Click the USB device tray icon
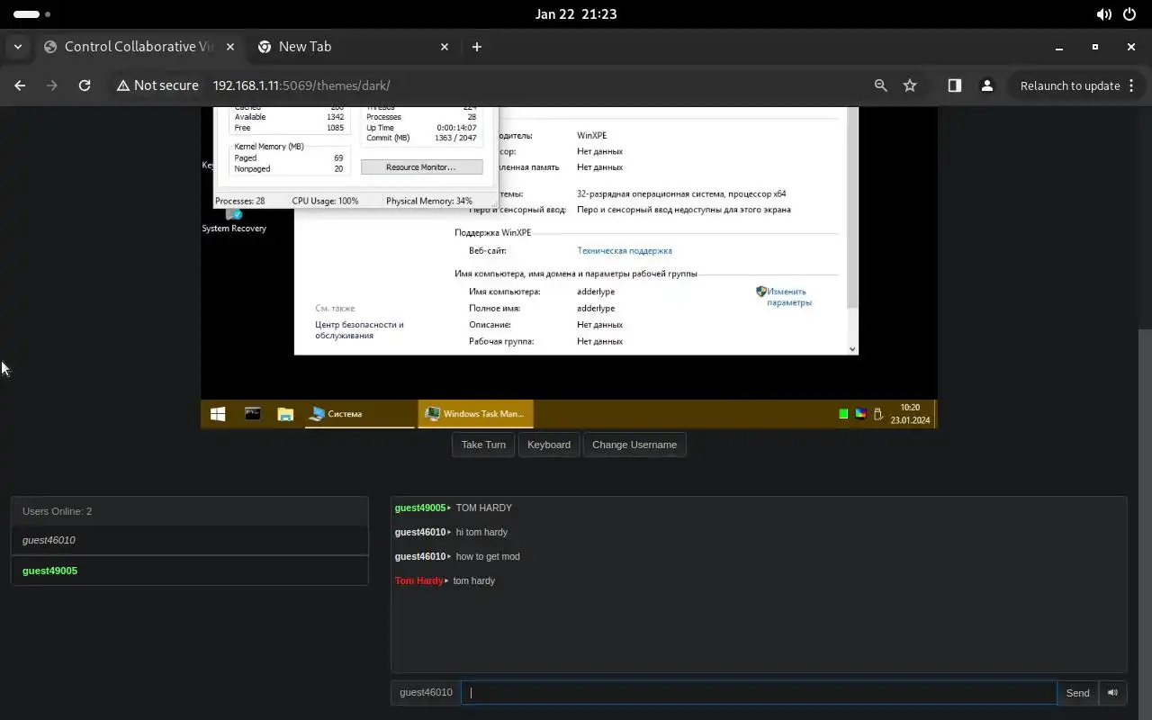Viewport: 1152px width, 720px height. [x=877, y=414]
